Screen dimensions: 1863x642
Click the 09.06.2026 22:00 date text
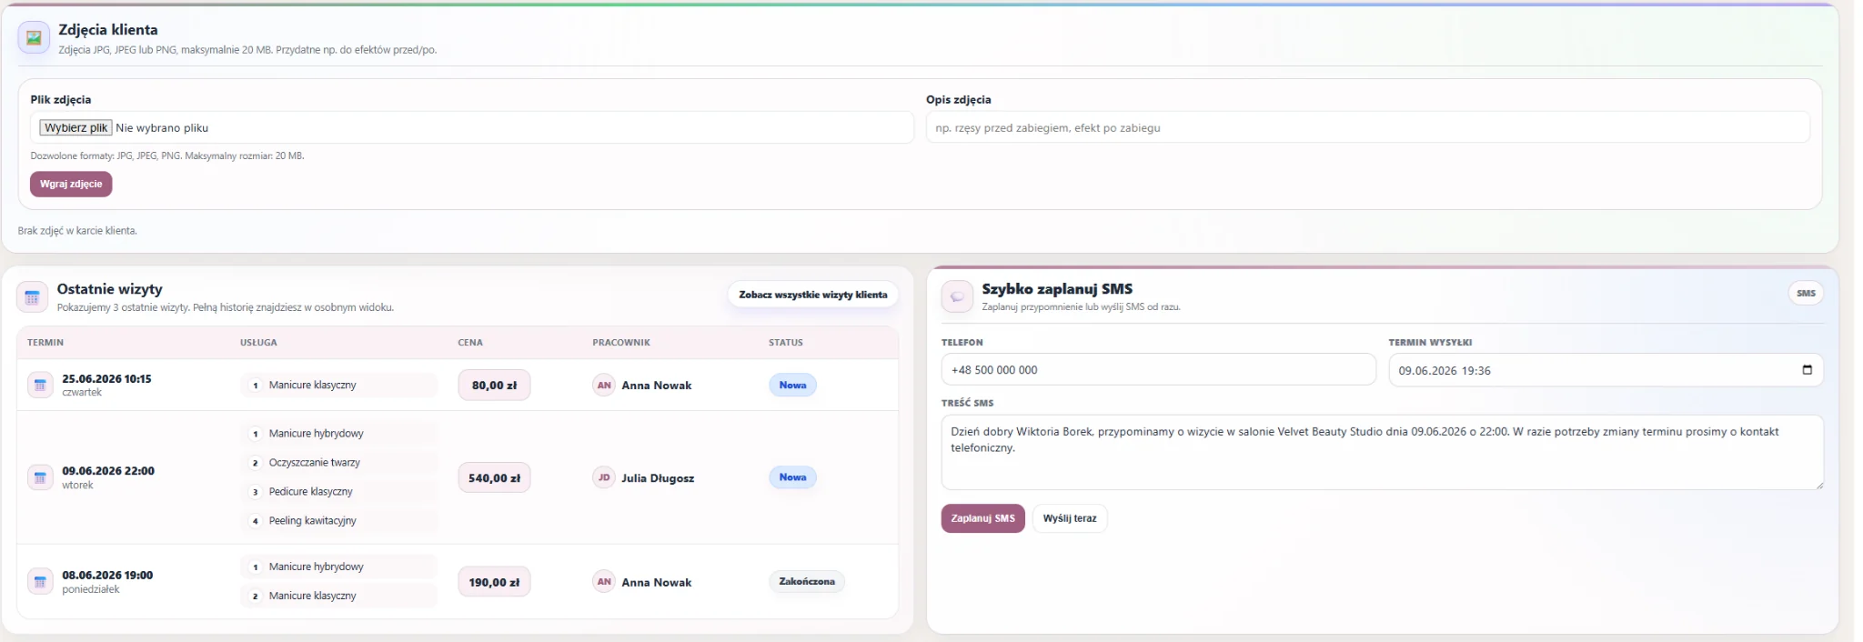click(x=108, y=470)
